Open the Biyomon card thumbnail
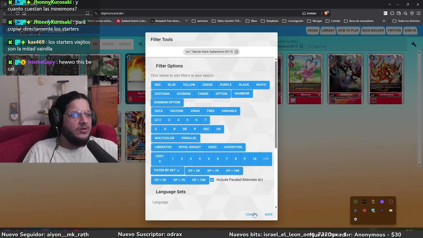This screenshot has height=238, width=423. [x=305, y=79]
